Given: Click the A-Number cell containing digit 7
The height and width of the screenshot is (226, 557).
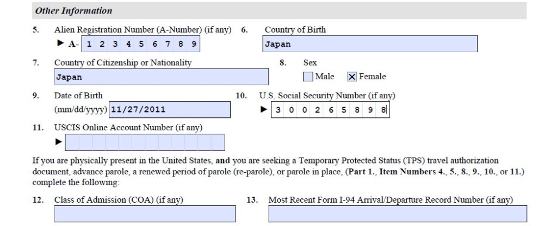Looking at the screenshot, I should click(x=168, y=44).
